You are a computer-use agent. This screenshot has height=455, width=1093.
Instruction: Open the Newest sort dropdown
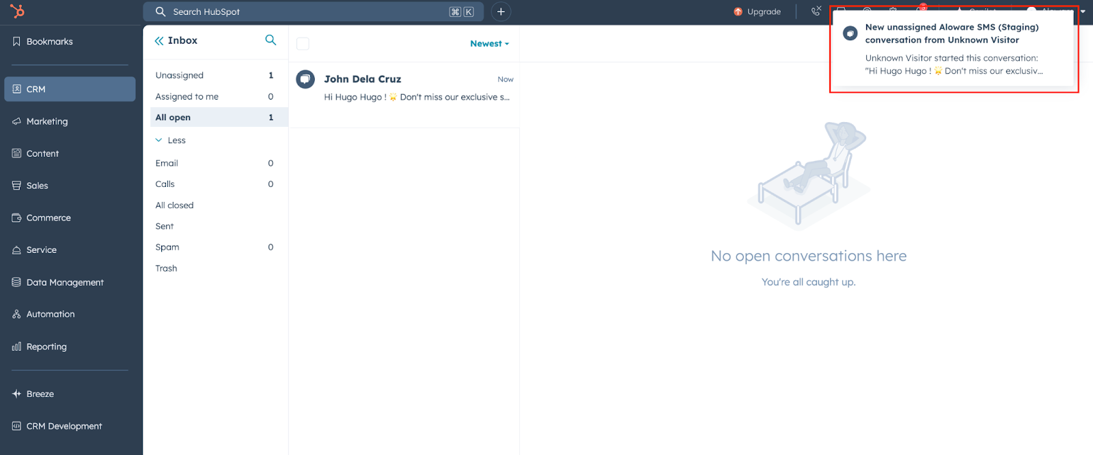[489, 44]
